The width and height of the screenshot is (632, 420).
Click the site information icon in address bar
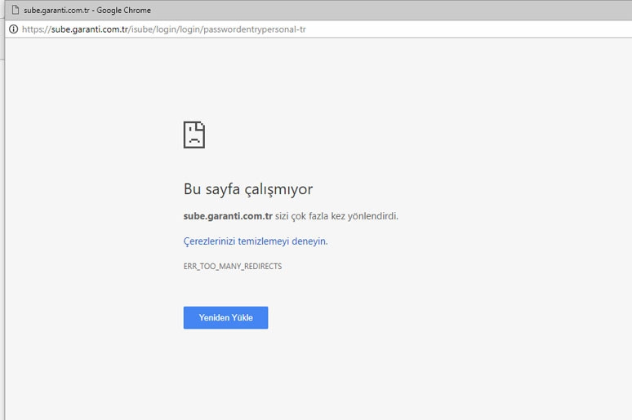click(13, 29)
